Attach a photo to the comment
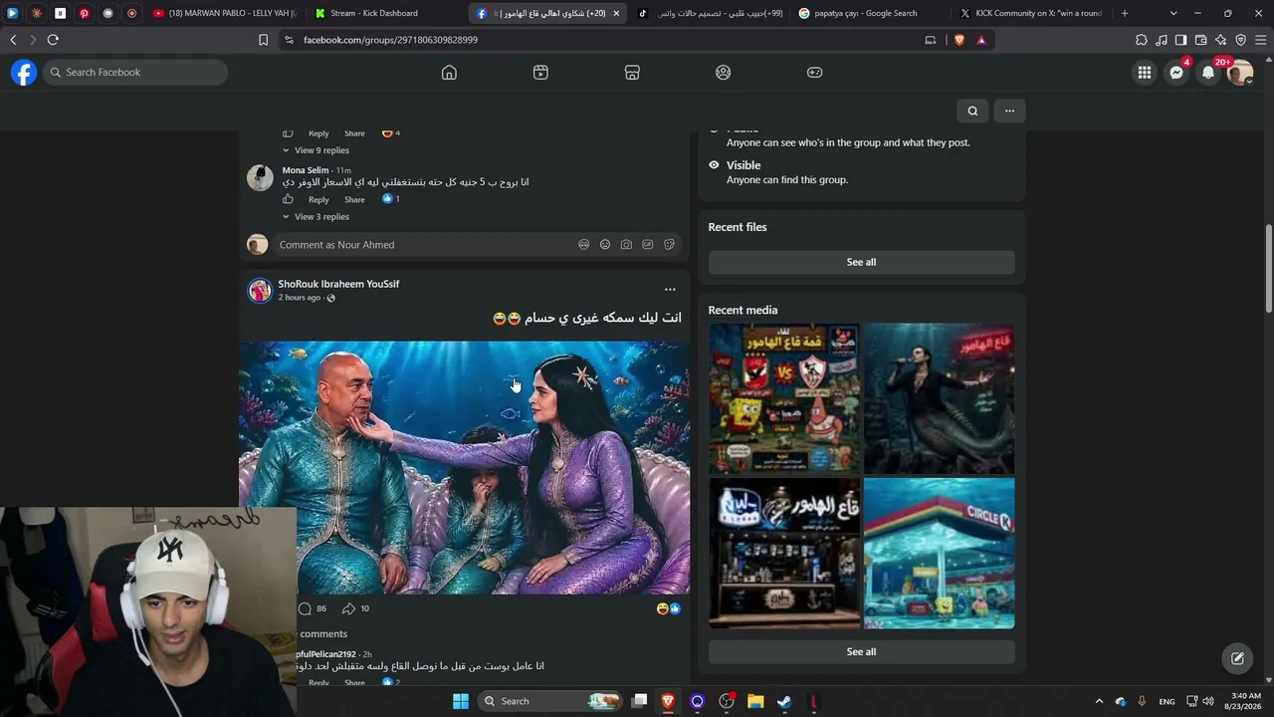 coord(626,245)
